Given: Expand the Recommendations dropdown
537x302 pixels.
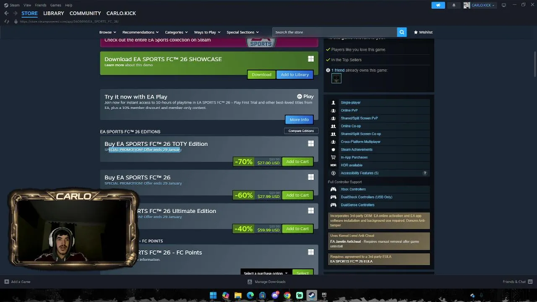Looking at the screenshot, I should [x=141, y=32].
